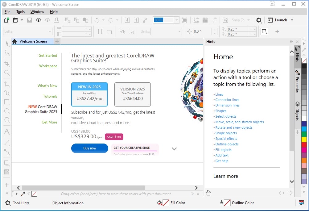
Task: Toggle the Treat As Filled button
Action: pos(264,31)
